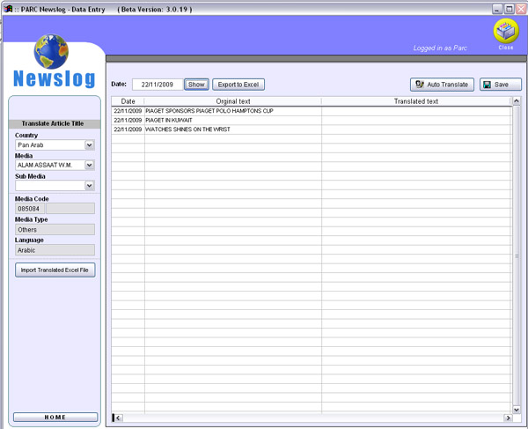This screenshot has height=429, width=528.
Task: Click Import Translated Excel File
Action: click(55, 270)
